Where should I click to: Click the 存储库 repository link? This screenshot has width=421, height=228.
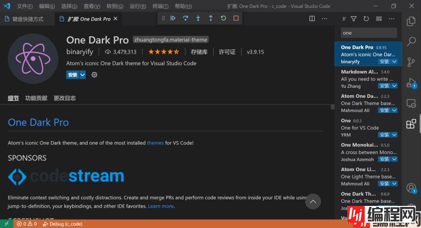(199, 52)
